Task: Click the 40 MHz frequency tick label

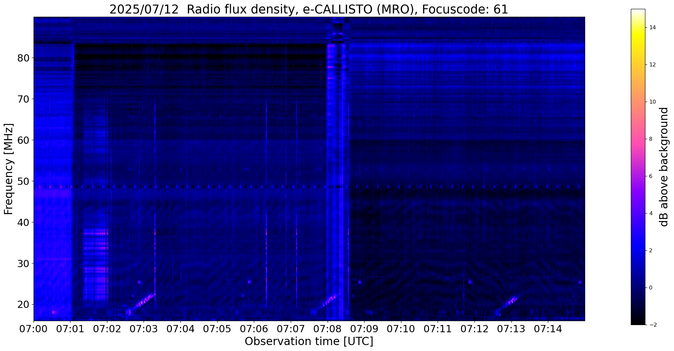Action: [x=23, y=222]
